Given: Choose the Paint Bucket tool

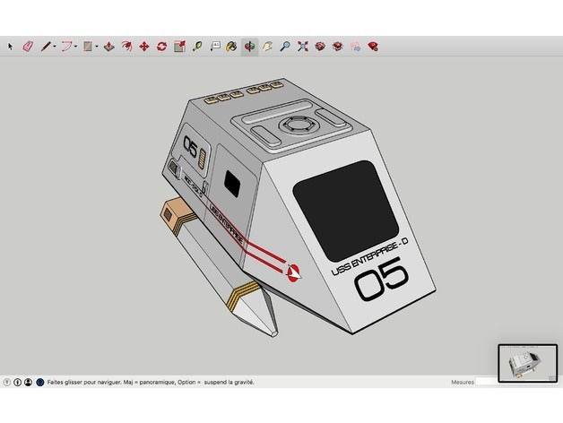Looking at the screenshot, I should pyautogui.click(x=232, y=47).
